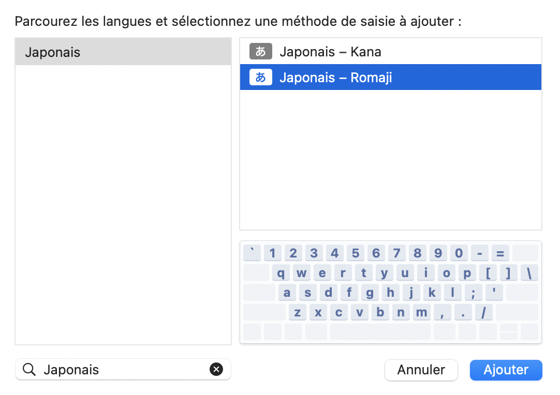Click the space bar in keyboard preview

pos(380,331)
